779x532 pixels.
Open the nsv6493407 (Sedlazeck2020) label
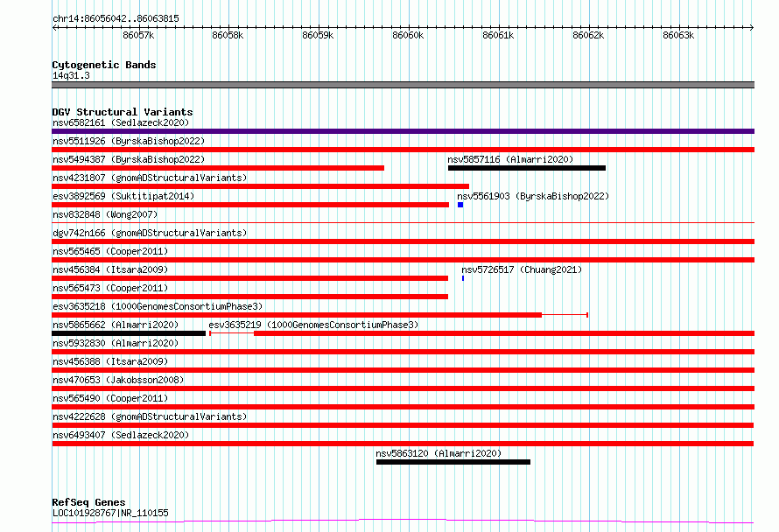121,435
